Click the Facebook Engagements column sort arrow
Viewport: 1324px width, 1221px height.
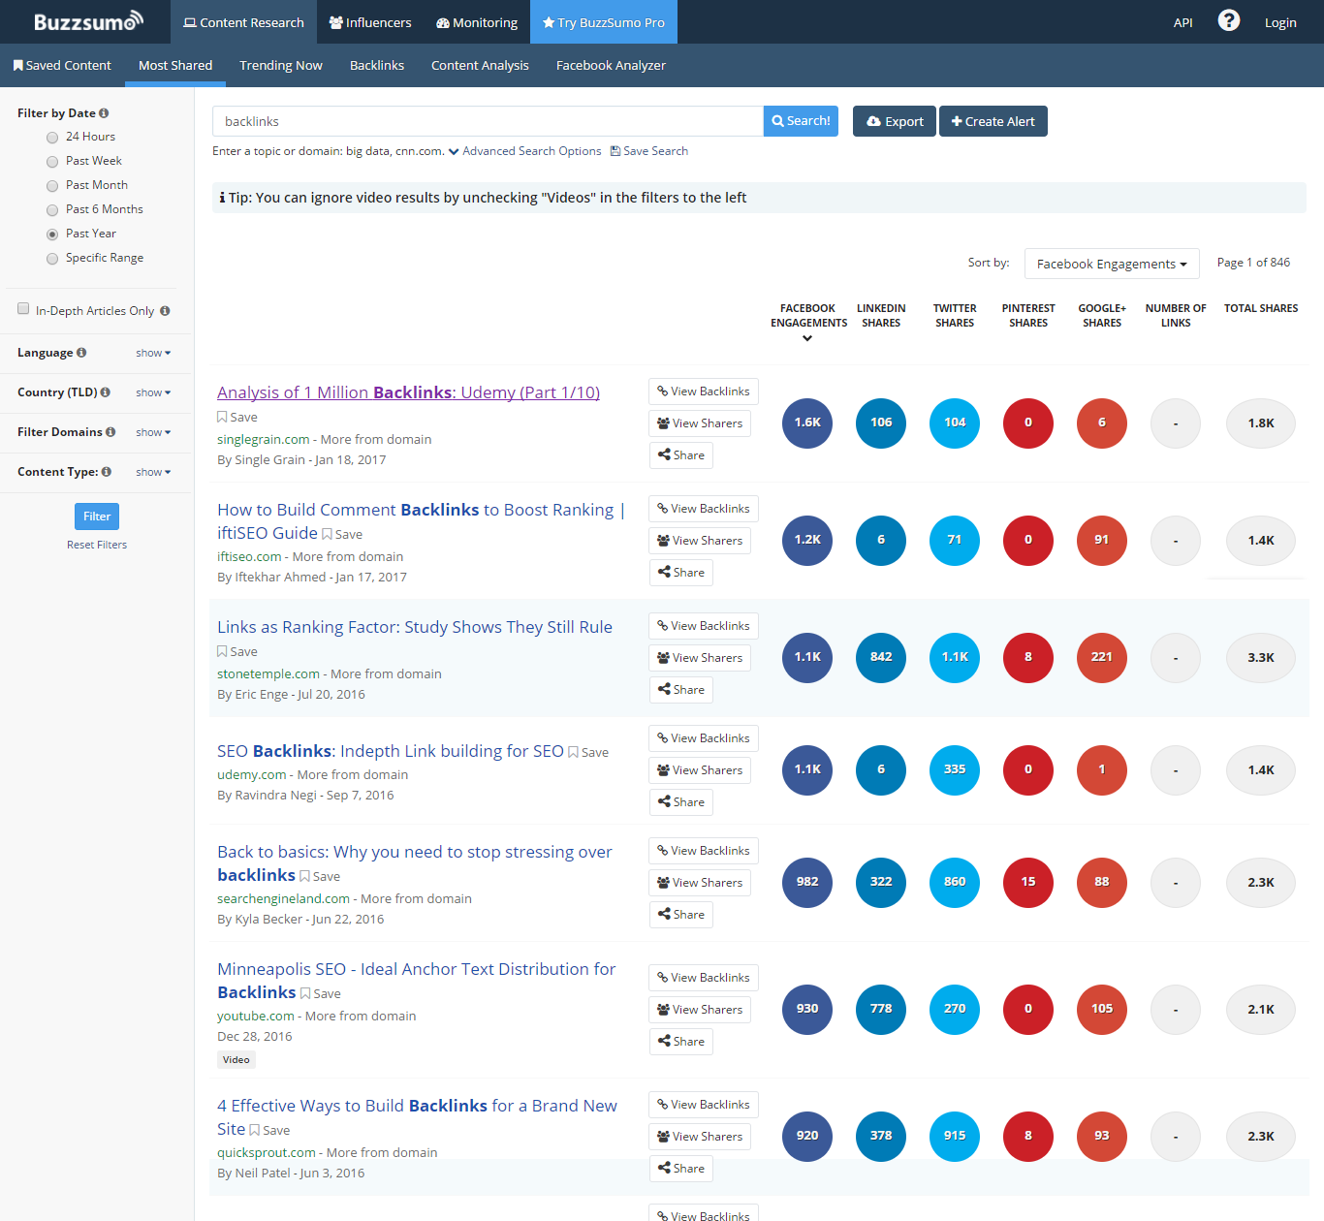coord(807,338)
